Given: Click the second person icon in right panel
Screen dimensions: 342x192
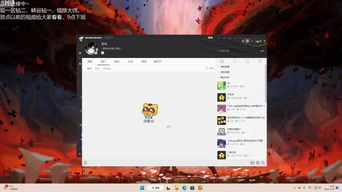Looking at the screenshot, I should [x=247, y=61].
